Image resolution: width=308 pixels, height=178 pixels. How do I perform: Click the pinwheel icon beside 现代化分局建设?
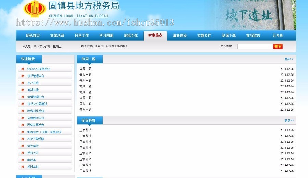pyautogui.click(x=23, y=104)
